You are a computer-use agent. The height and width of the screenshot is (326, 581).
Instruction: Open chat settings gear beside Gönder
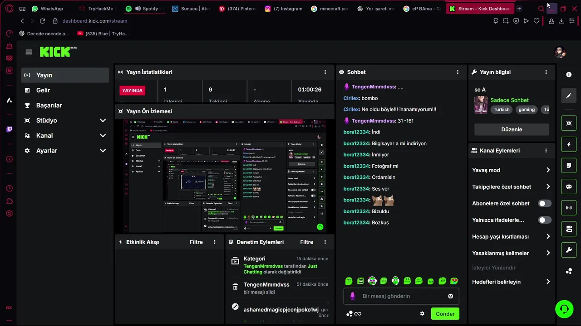click(422, 314)
